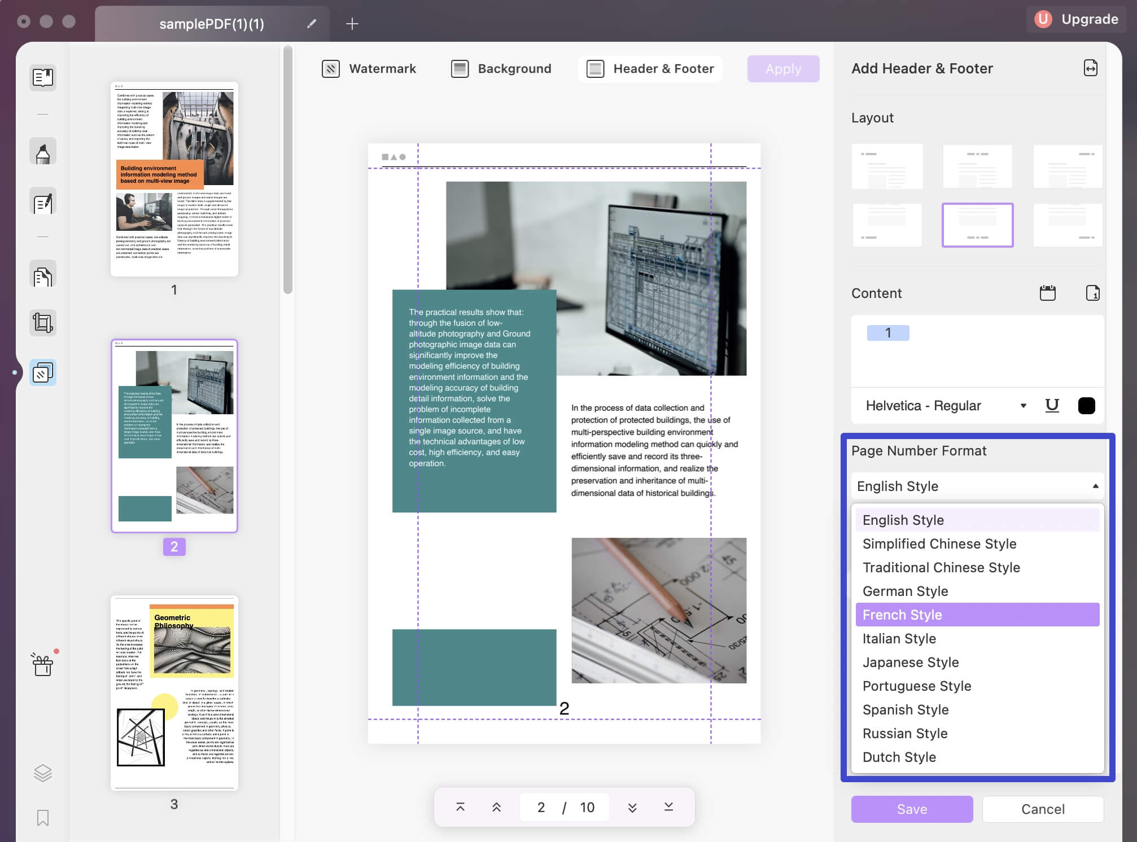Image resolution: width=1137 pixels, height=842 pixels.
Task: Insert page number icon in Content
Action: (1092, 293)
